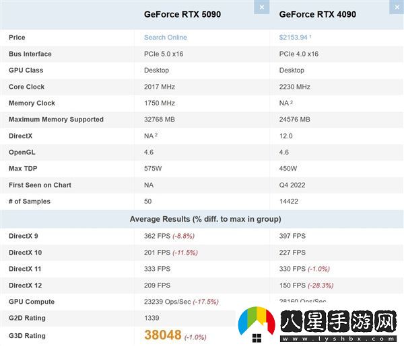Select PCIe 4.0 x16 value
Image resolution: width=404 pixels, height=346 pixels.
[299, 54]
